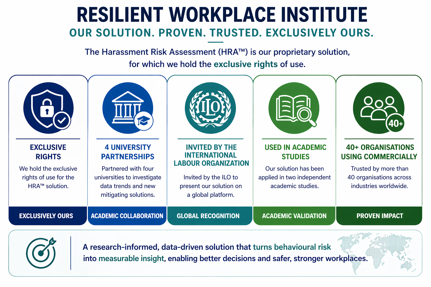Click the ACADEMIC COLLABORATION footer banner

(x=127, y=216)
